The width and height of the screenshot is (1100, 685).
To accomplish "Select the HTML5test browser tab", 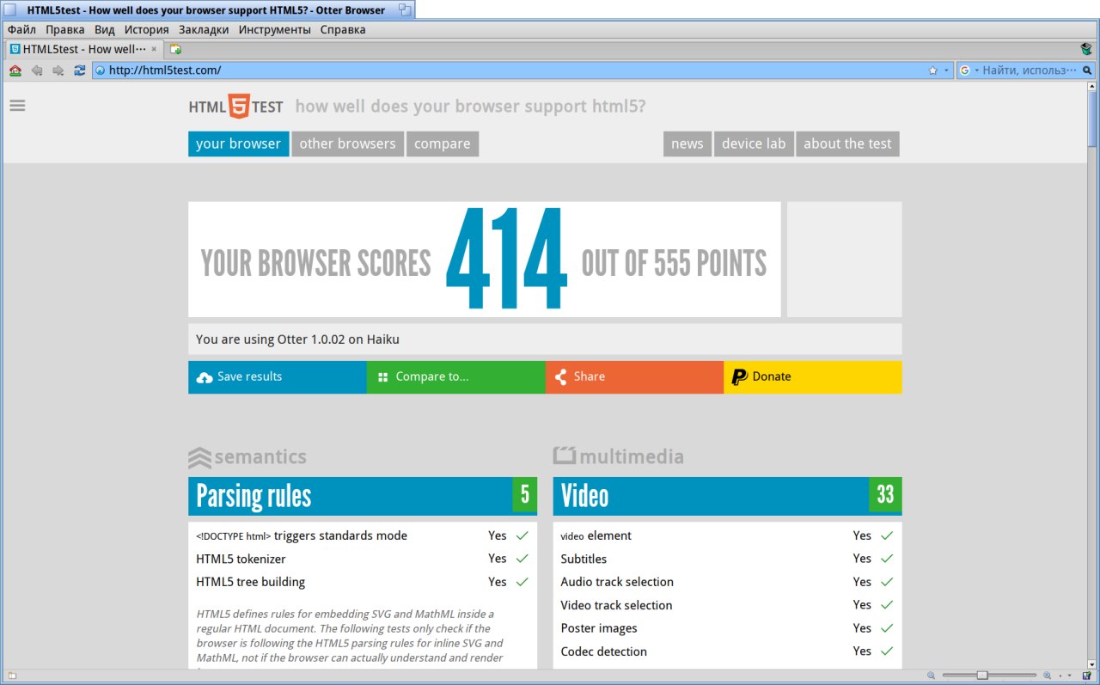I will [84, 49].
